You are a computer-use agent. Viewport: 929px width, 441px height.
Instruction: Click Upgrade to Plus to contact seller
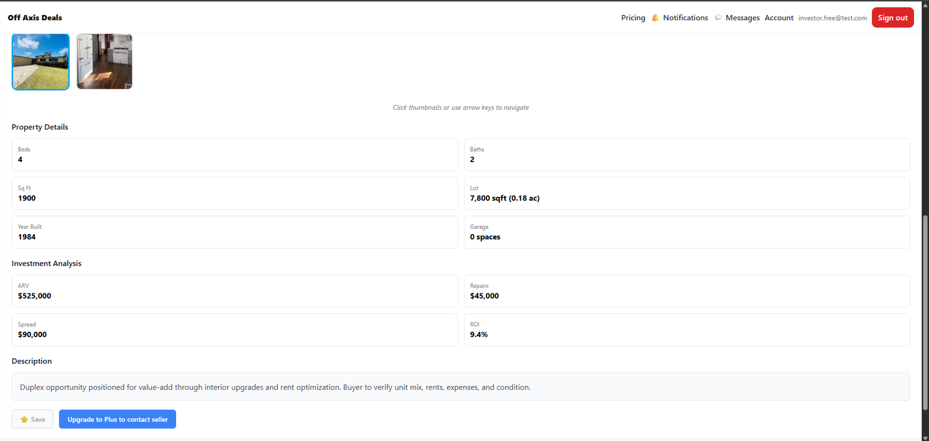click(117, 419)
